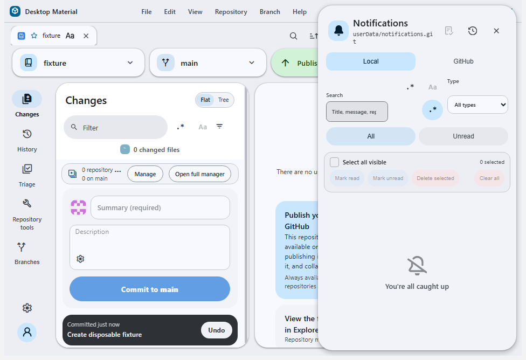Click the commit options gear in description
The height and width of the screenshot is (360, 526).
80,259
